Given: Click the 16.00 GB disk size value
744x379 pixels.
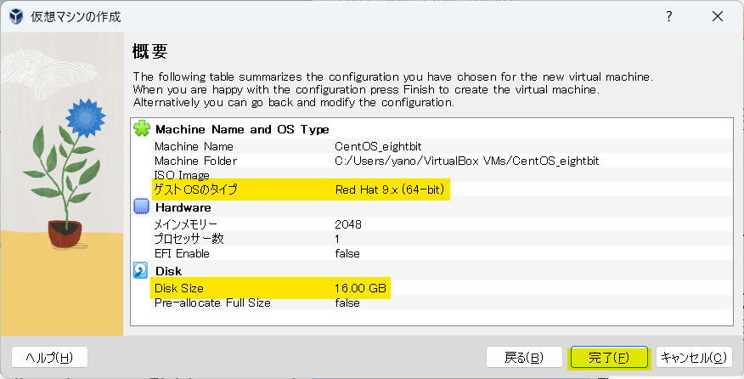Looking at the screenshot, I should [360, 288].
